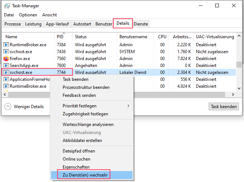The width and height of the screenshot is (244, 182).
Task: Select the SearchApp.exe process name
Action: click(24, 65)
